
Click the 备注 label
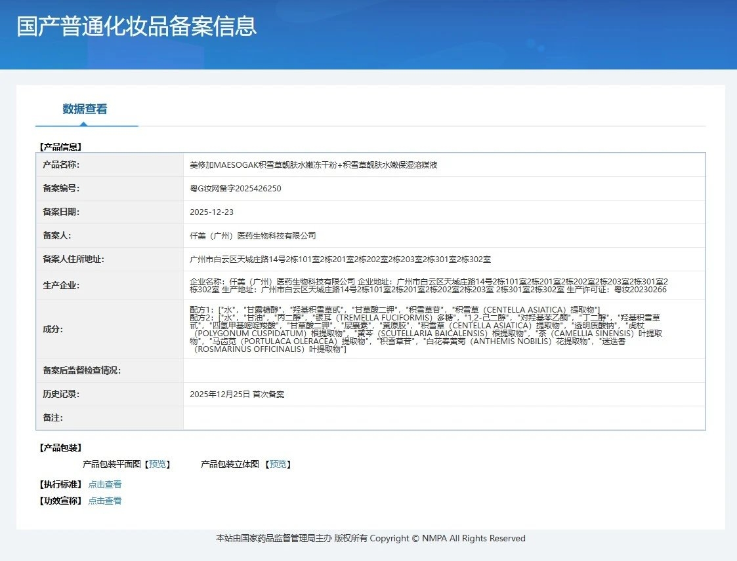click(x=53, y=417)
